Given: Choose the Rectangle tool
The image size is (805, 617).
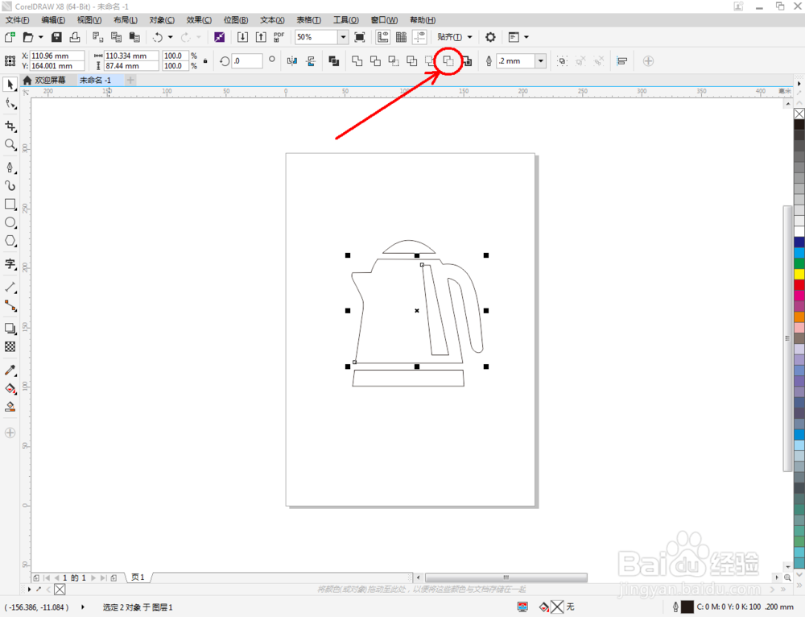Looking at the screenshot, I should tap(10, 204).
